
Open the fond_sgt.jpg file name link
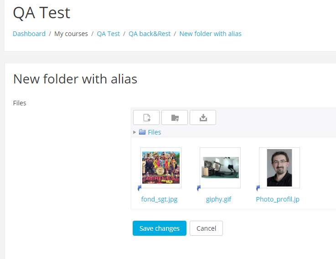click(159, 199)
